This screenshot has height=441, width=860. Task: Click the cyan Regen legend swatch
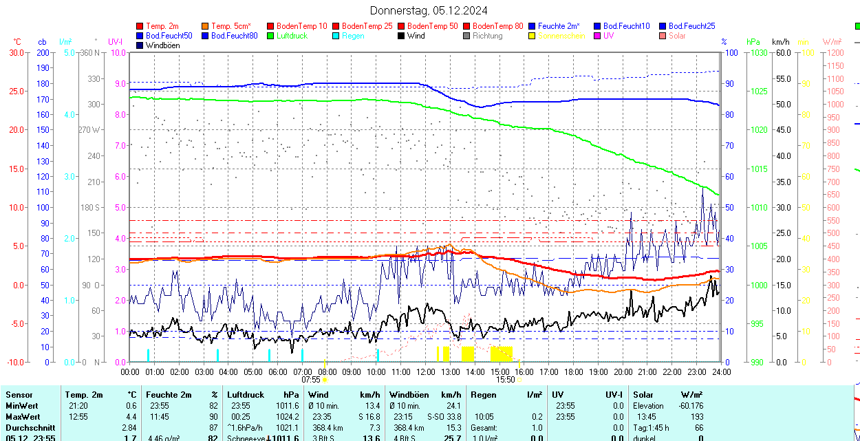(x=336, y=36)
